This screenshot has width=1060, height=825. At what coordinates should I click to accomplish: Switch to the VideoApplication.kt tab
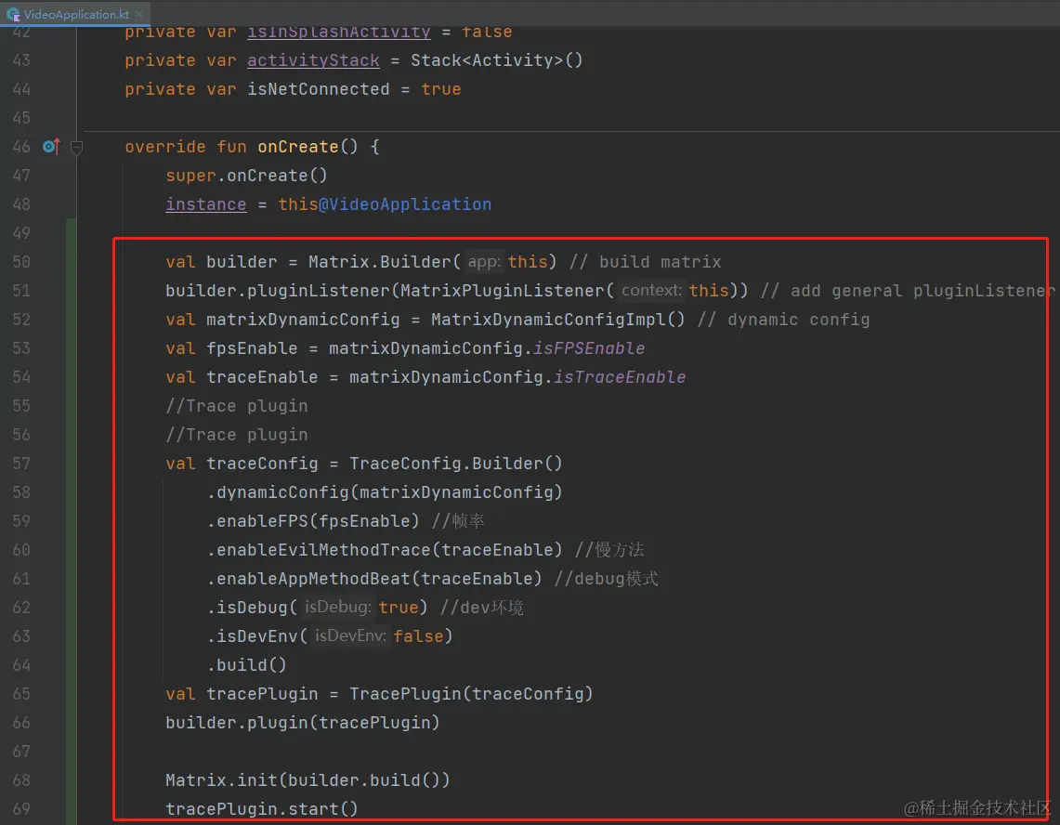tap(75, 14)
